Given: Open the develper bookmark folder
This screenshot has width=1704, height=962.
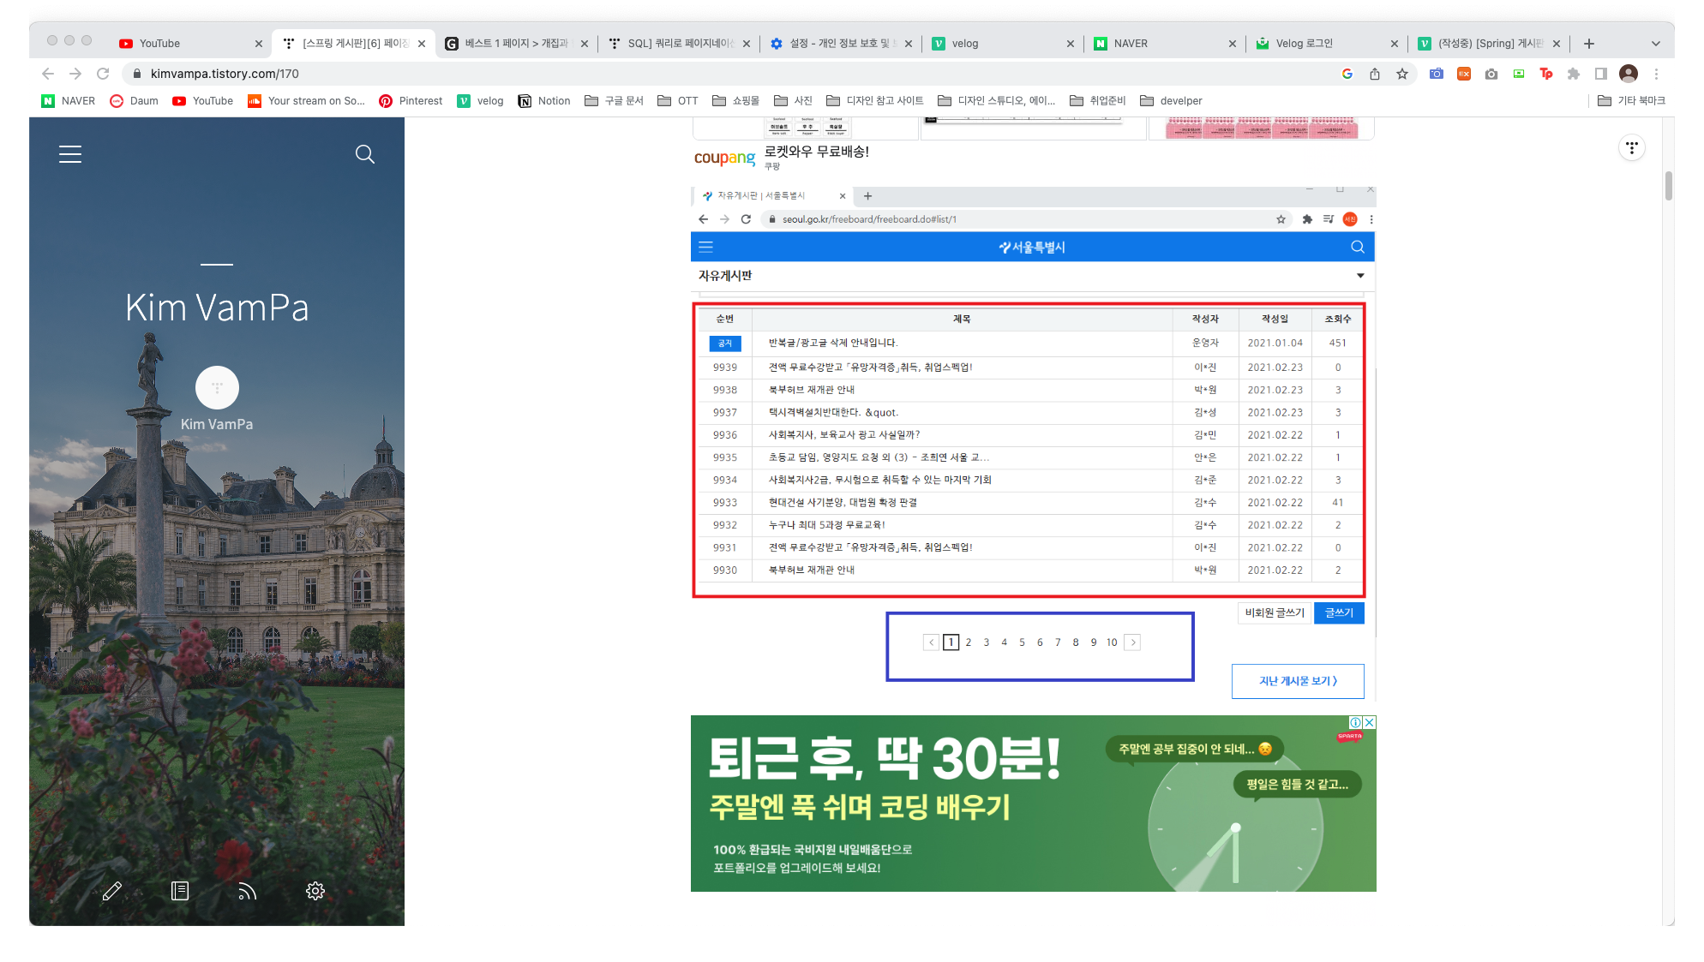Looking at the screenshot, I should pyautogui.click(x=1171, y=101).
